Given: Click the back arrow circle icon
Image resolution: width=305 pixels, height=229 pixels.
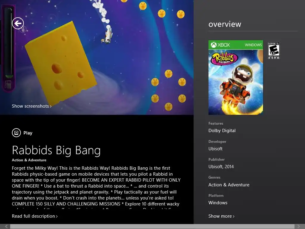Looking at the screenshot, I should pyautogui.click(x=18, y=23).
